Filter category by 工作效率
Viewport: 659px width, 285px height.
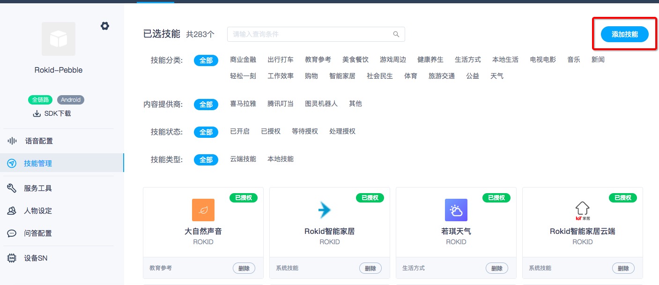pyautogui.click(x=281, y=75)
